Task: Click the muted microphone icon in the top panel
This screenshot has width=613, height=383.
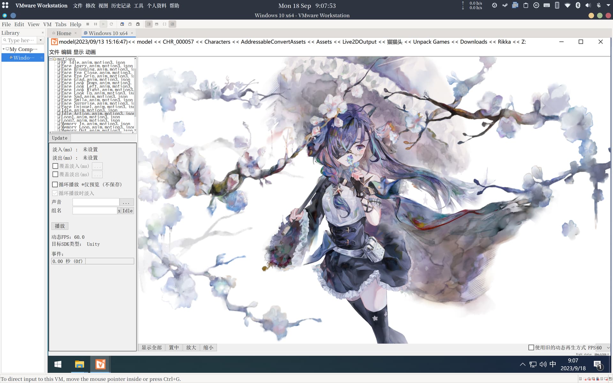Action: [599, 5]
